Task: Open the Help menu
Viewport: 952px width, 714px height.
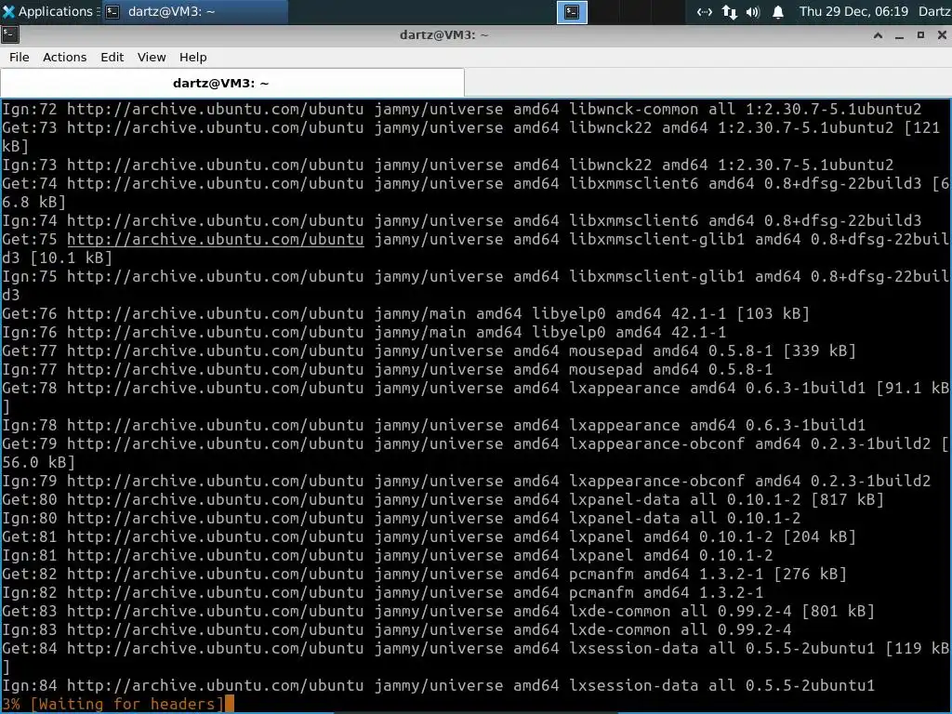Action: (192, 57)
